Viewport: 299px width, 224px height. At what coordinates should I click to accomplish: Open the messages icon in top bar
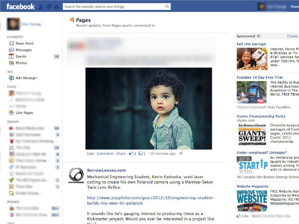[49, 7]
